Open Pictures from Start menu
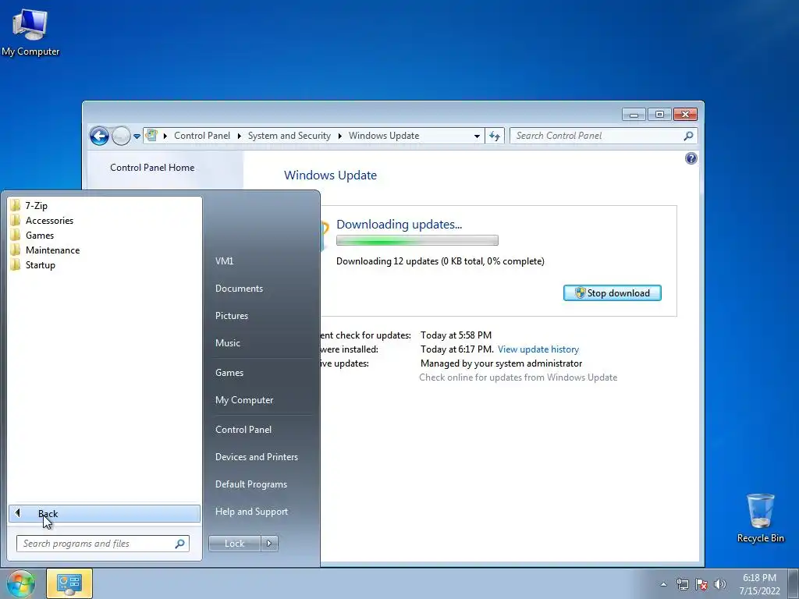The image size is (799, 599). tap(232, 316)
